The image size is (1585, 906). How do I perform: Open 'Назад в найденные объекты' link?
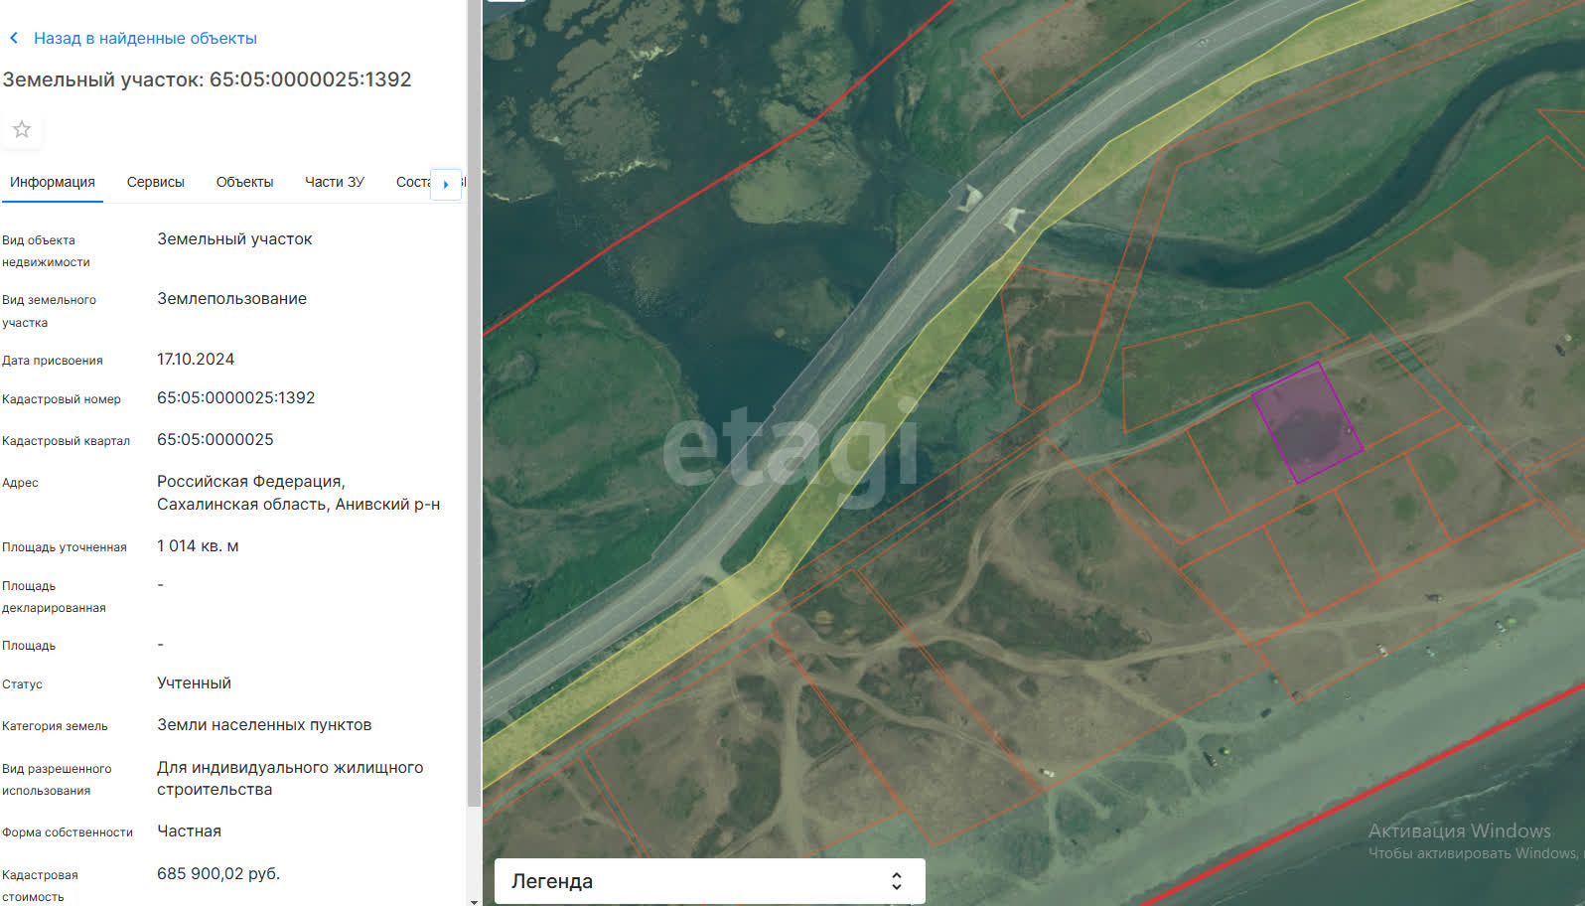tap(145, 39)
